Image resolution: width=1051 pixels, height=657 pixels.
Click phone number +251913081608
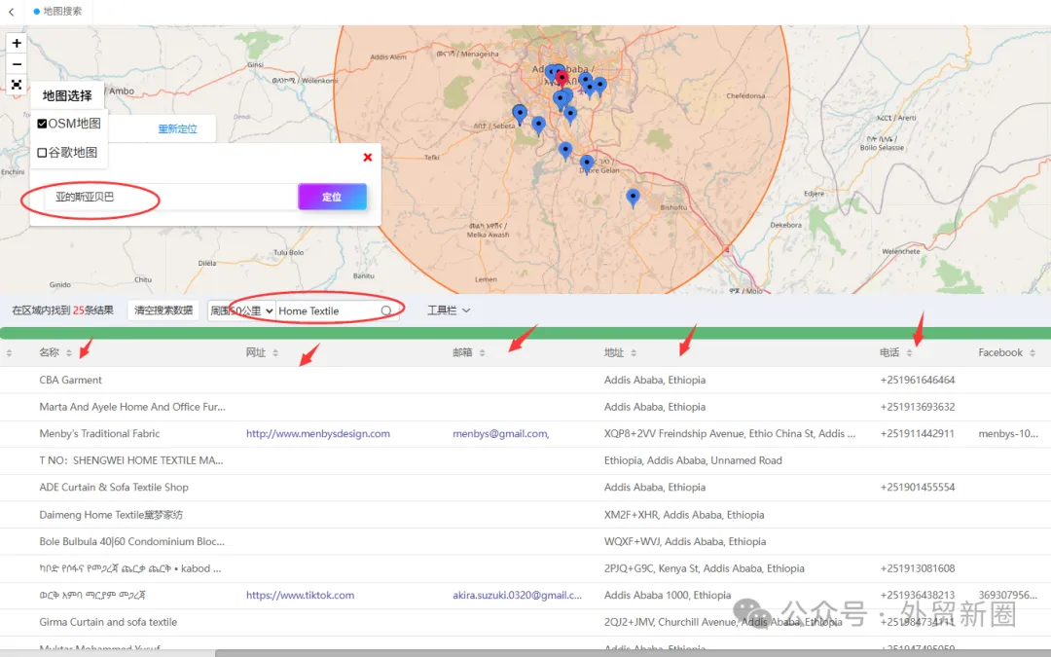[918, 568]
